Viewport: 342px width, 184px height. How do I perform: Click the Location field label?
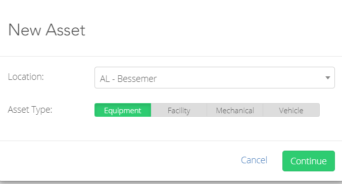(x=26, y=77)
